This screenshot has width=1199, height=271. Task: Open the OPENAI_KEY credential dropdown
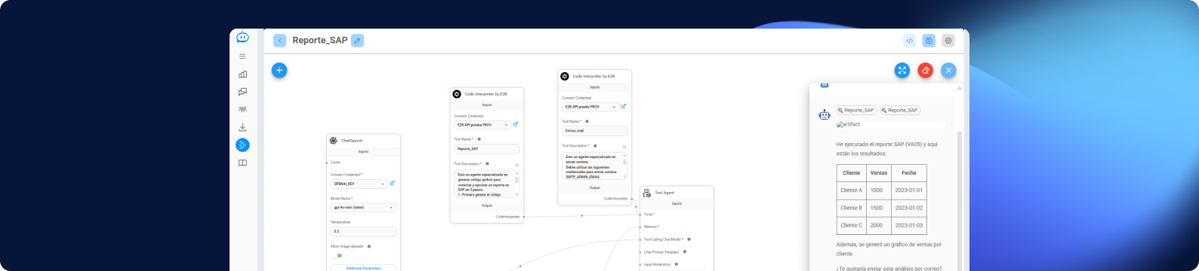(359, 184)
